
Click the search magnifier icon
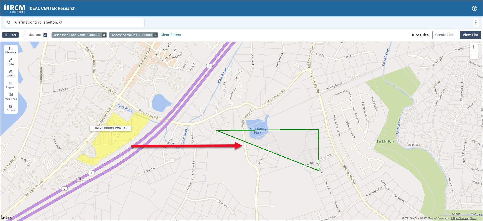(x=9, y=23)
